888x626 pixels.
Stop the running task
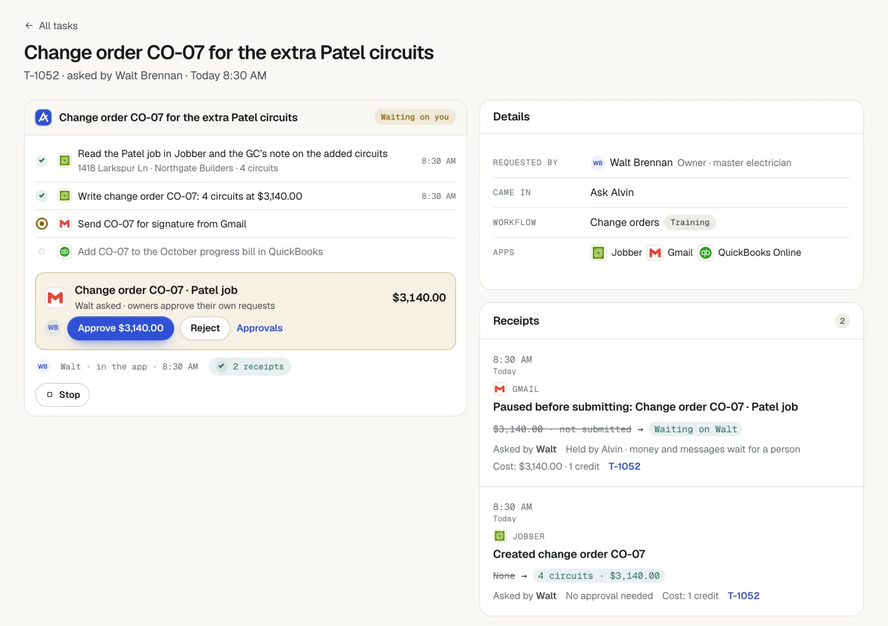point(62,395)
